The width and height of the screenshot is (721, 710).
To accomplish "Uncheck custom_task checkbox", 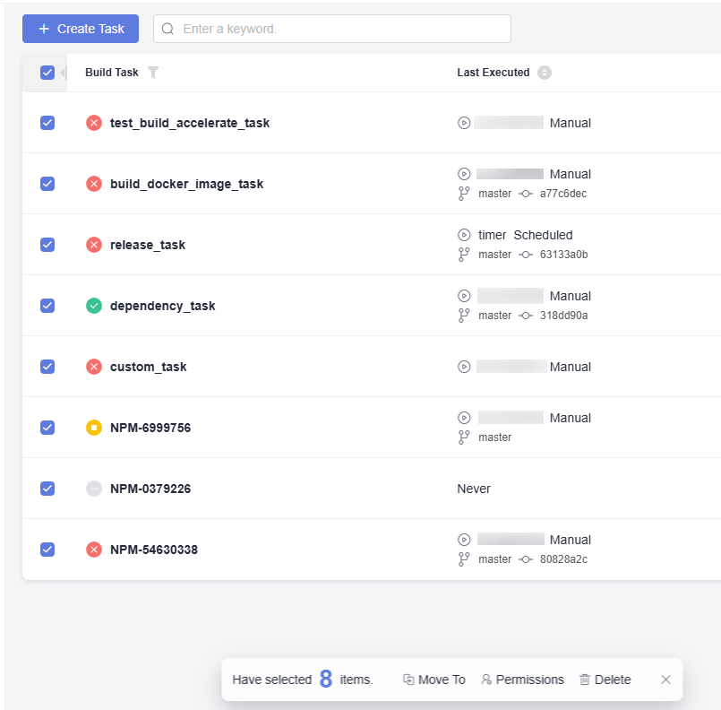I will [47, 367].
